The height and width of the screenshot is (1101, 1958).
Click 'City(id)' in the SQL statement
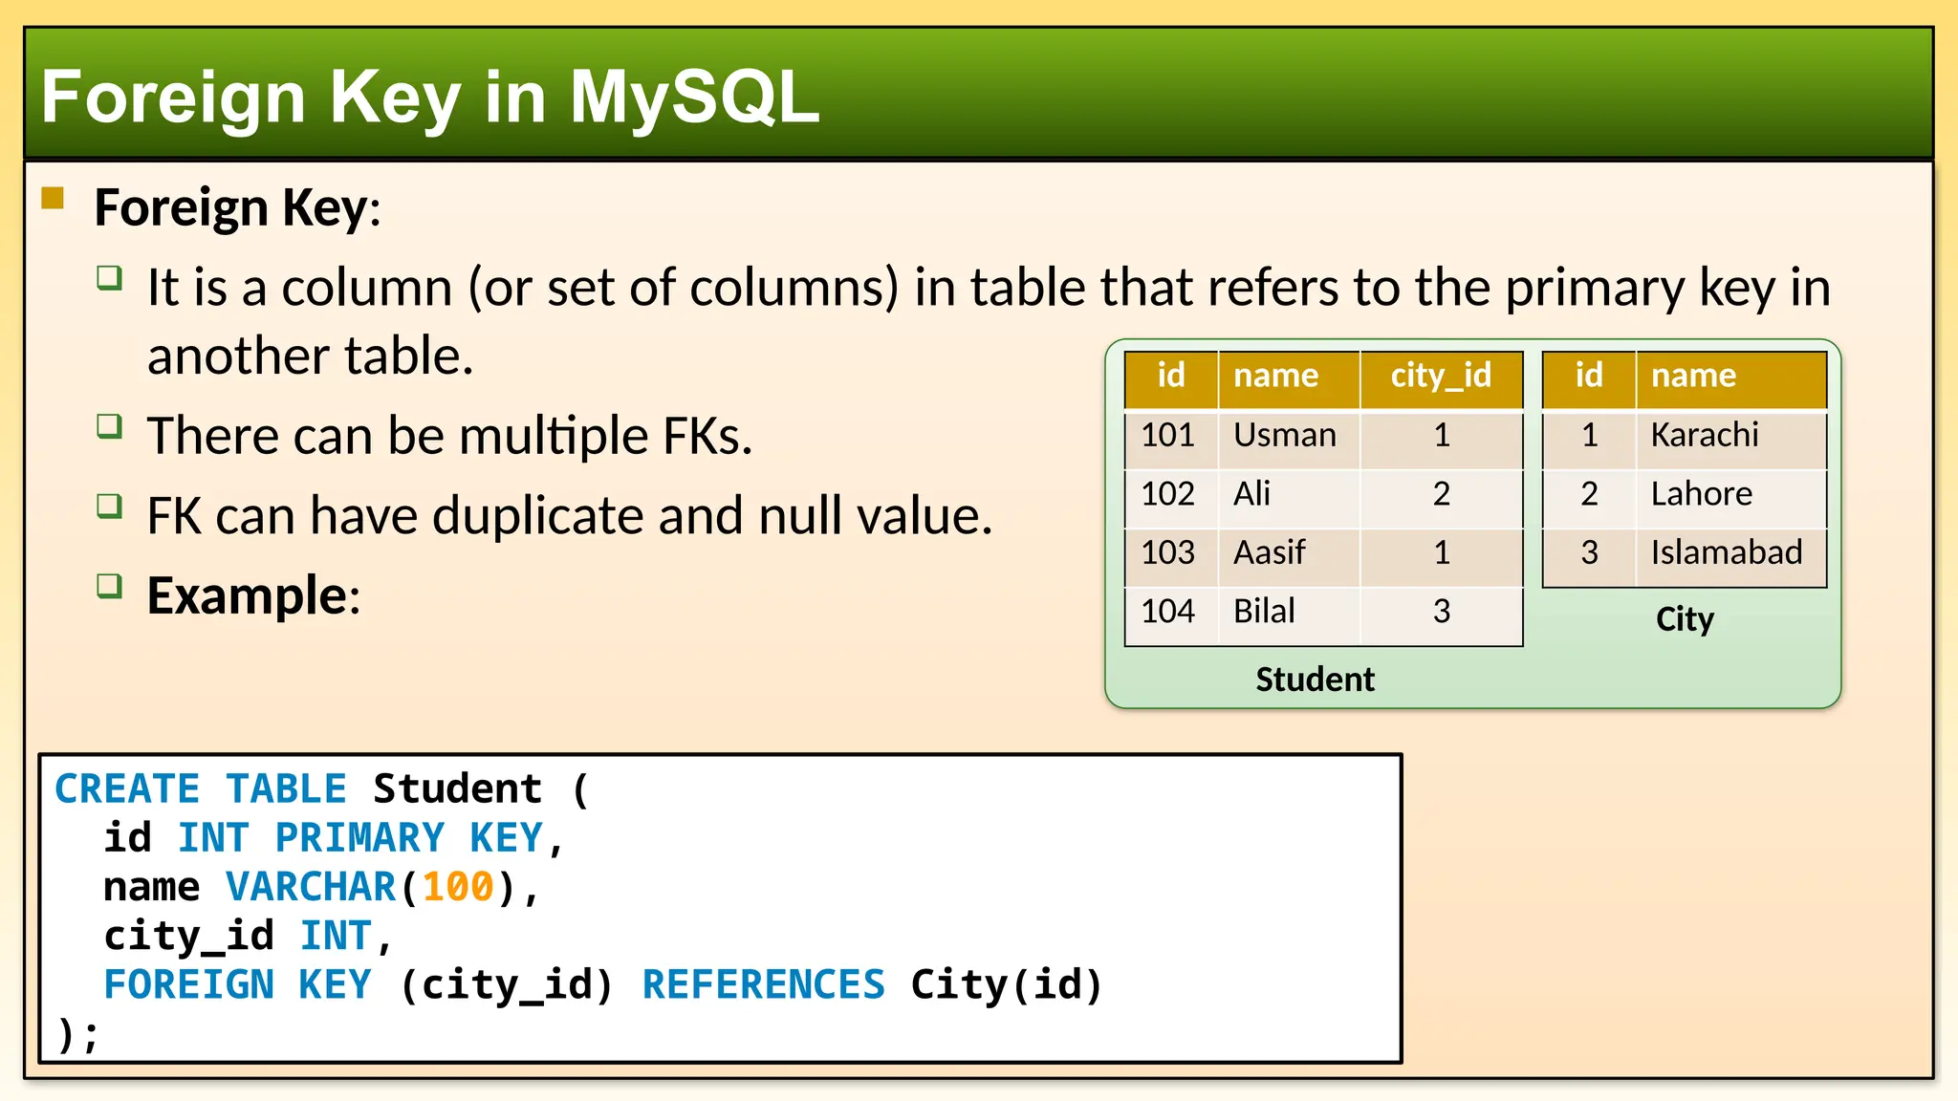click(1007, 985)
